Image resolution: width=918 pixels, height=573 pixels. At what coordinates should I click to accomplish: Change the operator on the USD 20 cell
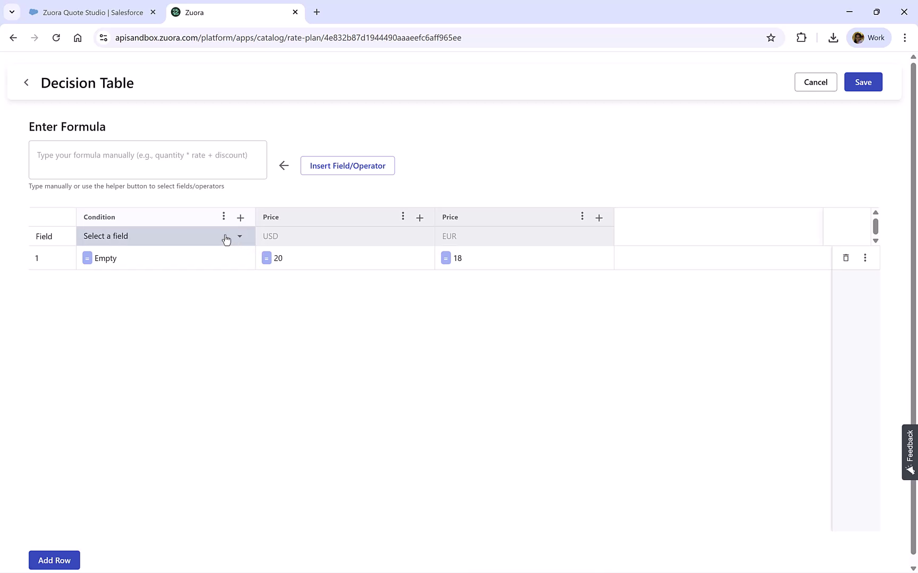pyautogui.click(x=266, y=258)
